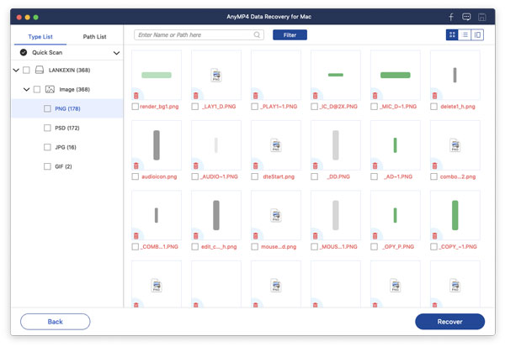Select the Type List tab
This screenshot has width=505, height=347.
[40, 37]
